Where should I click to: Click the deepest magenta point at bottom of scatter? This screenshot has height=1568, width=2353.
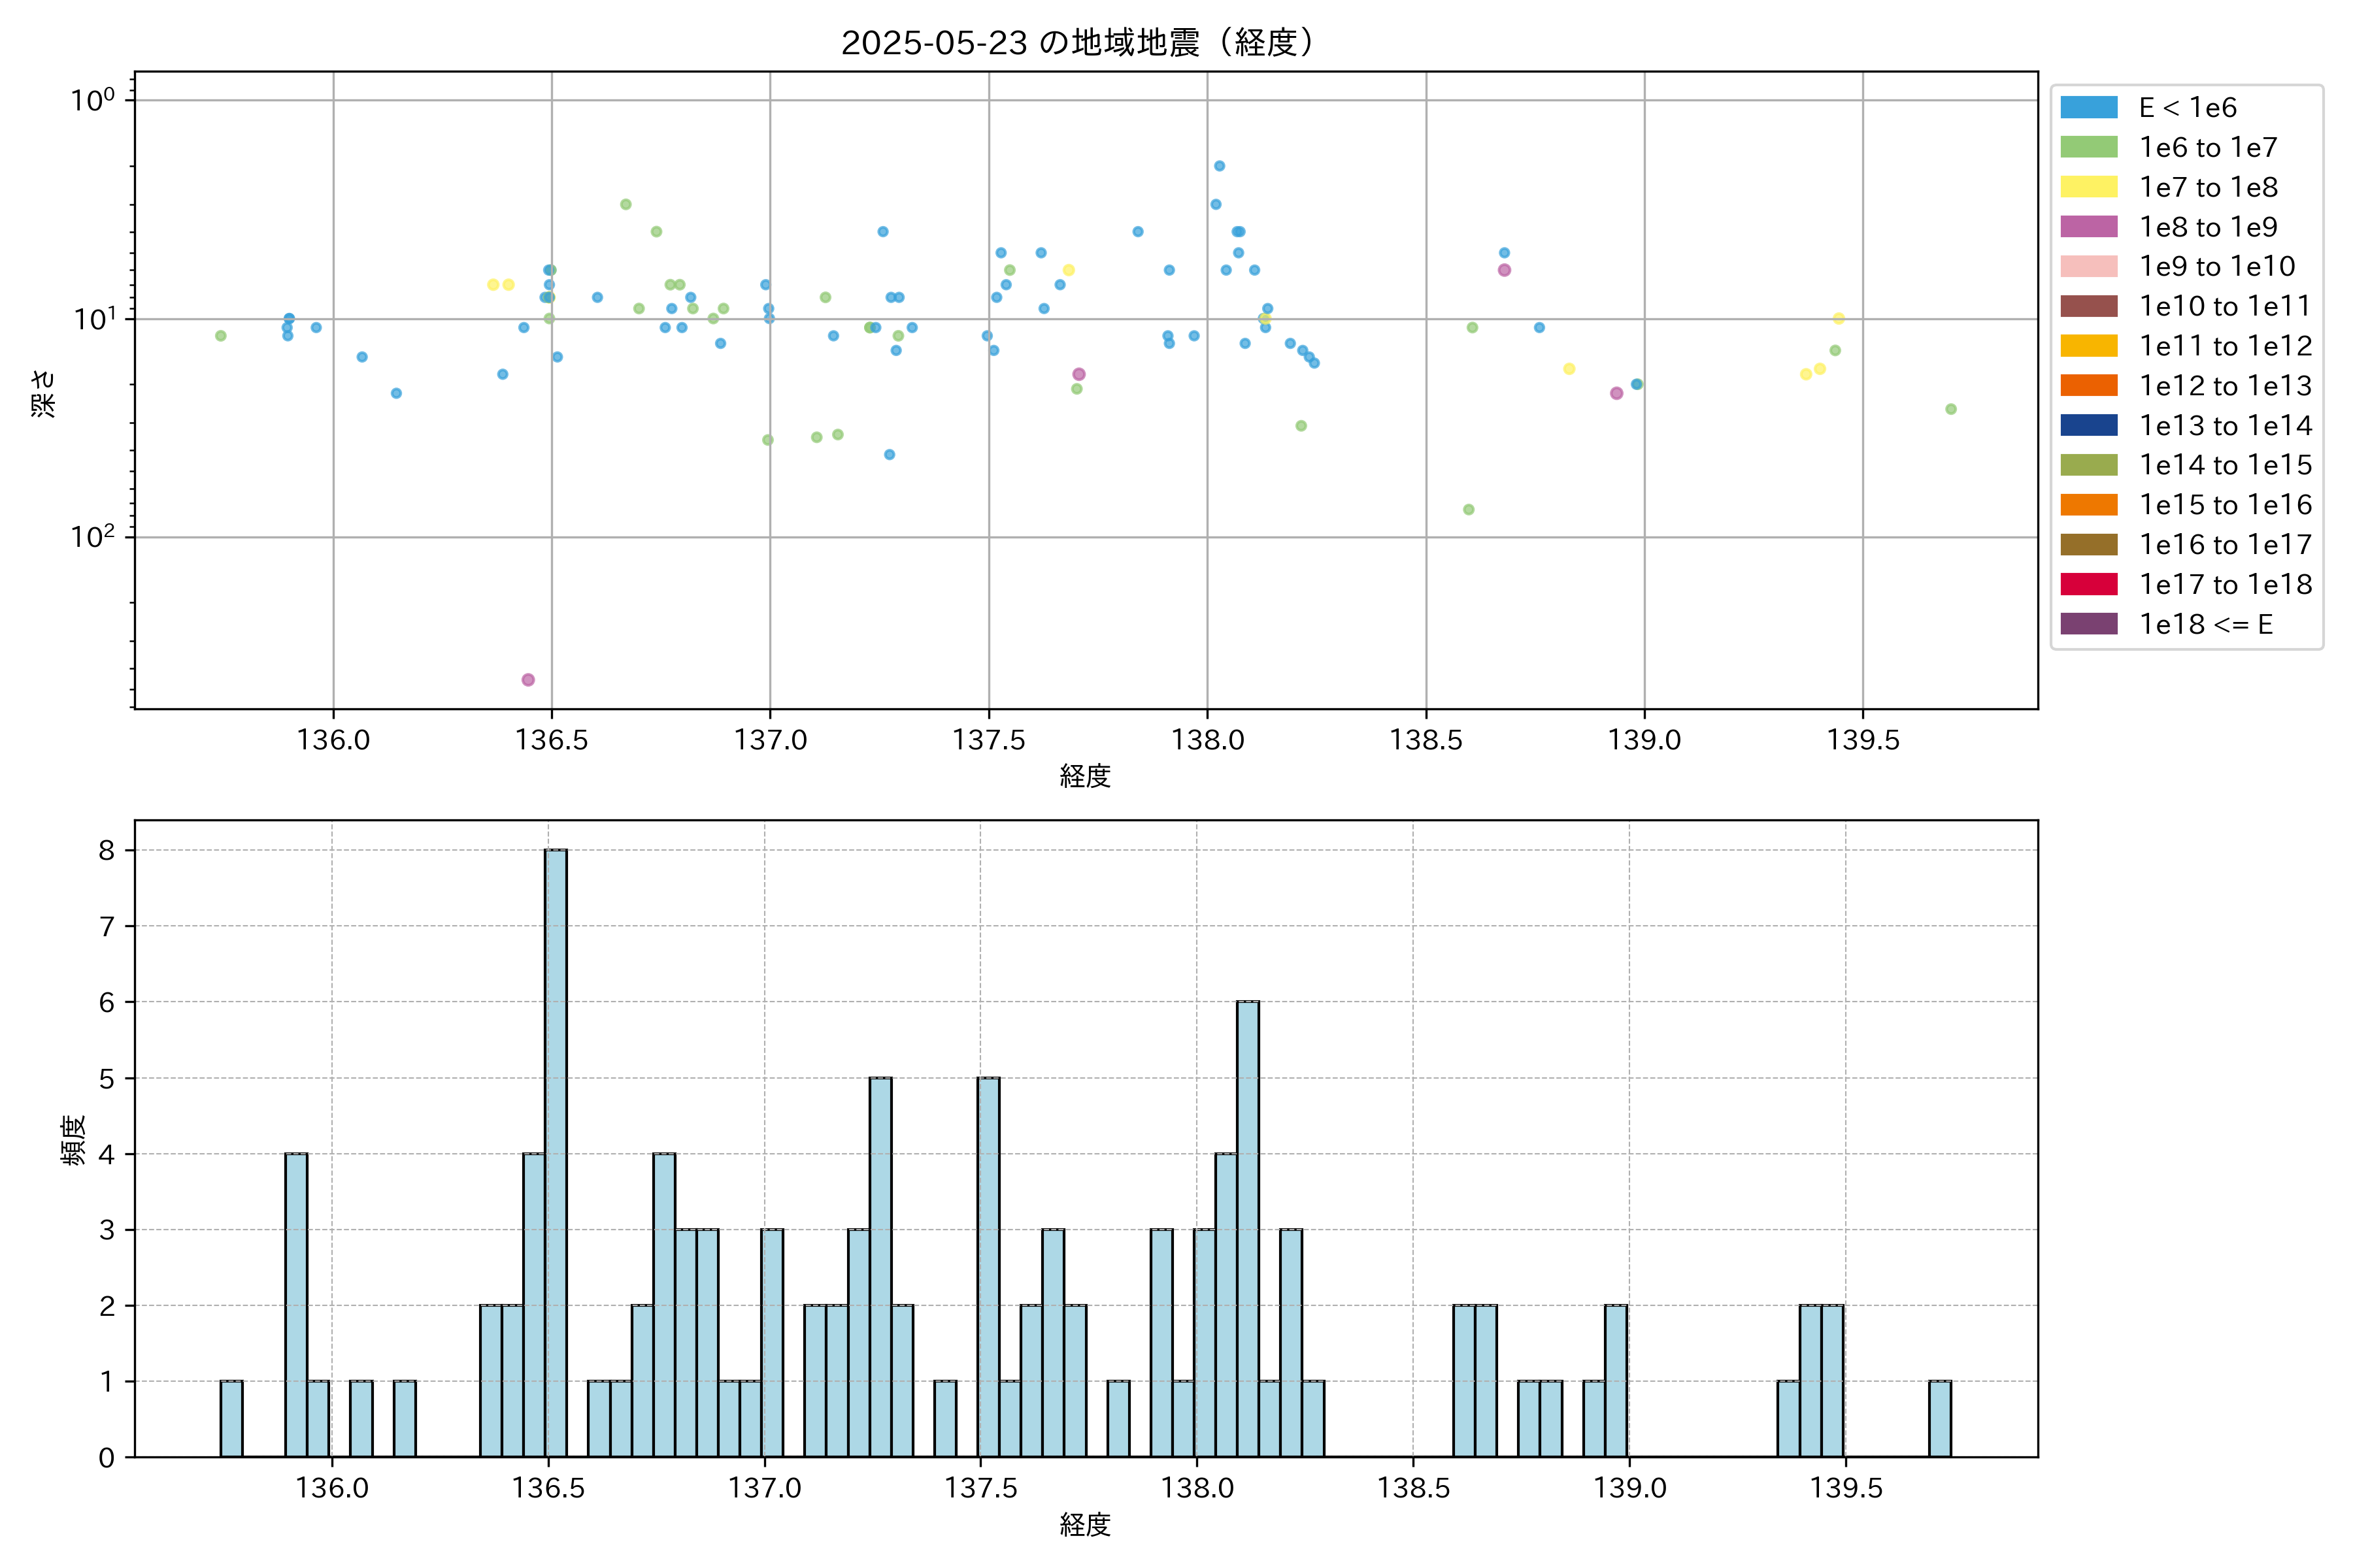click(x=528, y=680)
